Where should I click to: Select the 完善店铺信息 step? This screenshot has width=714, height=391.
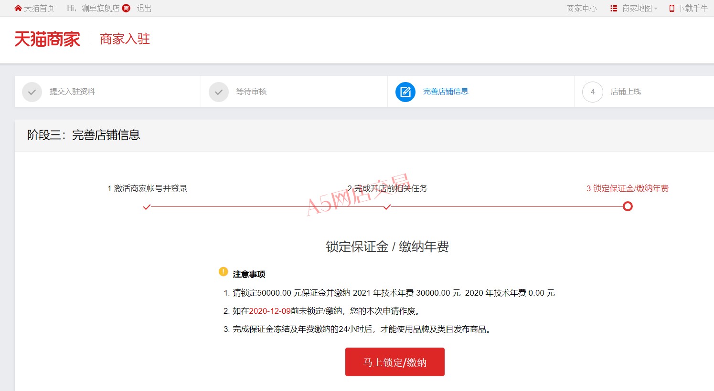click(x=446, y=92)
